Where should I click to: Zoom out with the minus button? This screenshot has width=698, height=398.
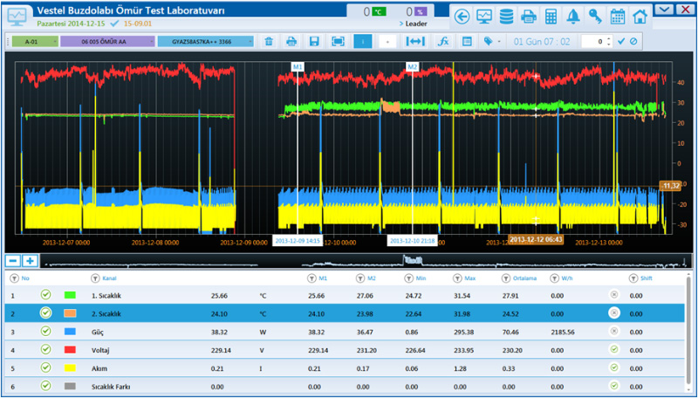coord(13,261)
